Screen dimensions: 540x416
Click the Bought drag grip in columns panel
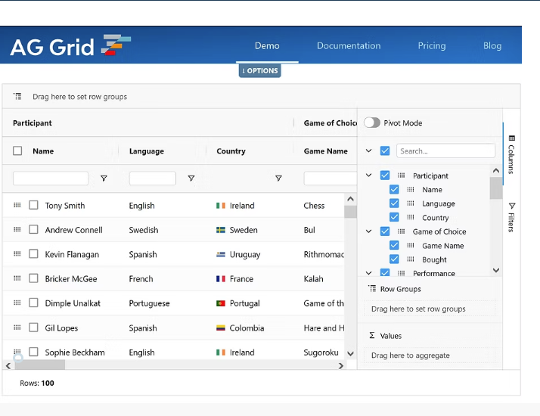pyautogui.click(x=411, y=259)
